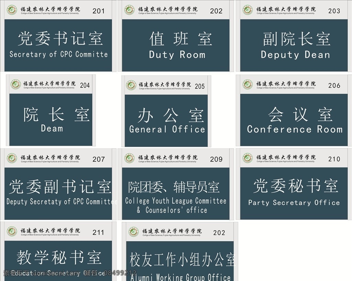Click the college logo on sign 204
The height and width of the screenshot is (281, 352).
[15, 84]
